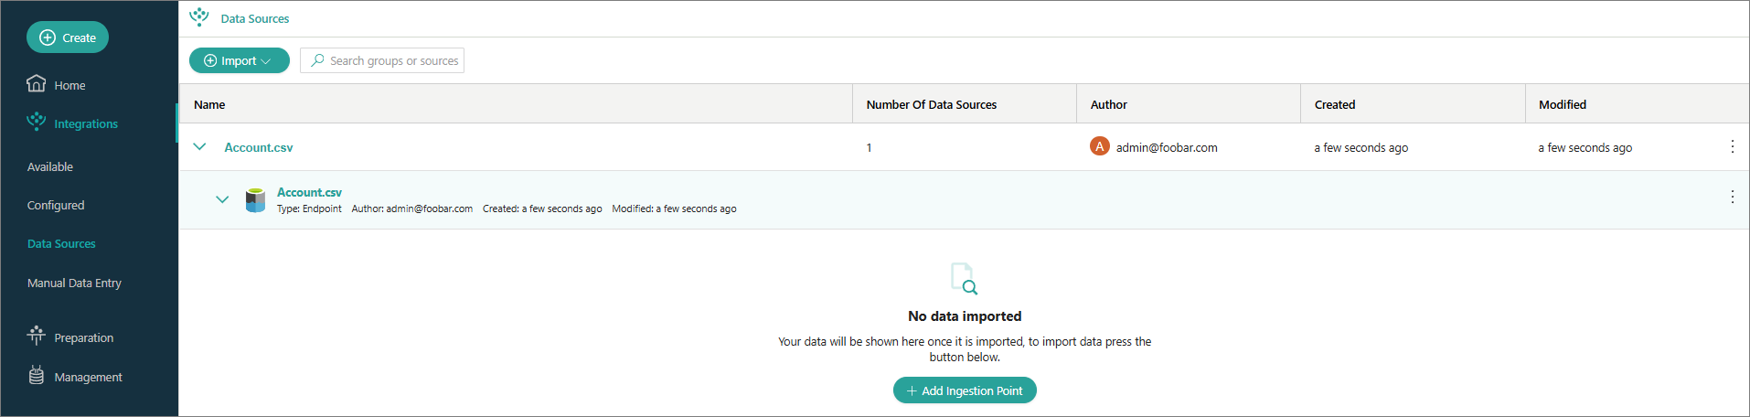The width and height of the screenshot is (1750, 417).
Task: Click the Data Sources page title
Action: pyautogui.click(x=255, y=18)
